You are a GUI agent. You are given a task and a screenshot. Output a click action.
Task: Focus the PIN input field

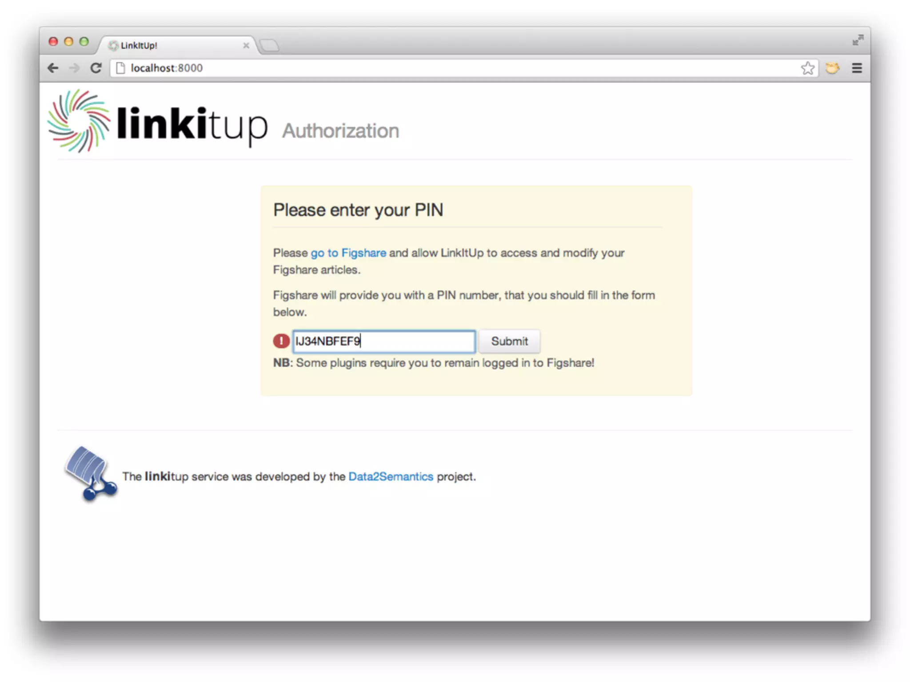[384, 341]
